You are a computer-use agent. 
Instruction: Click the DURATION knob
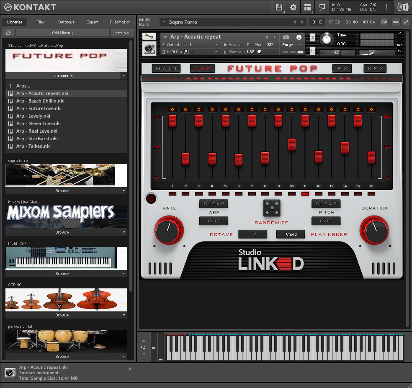[374, 230]
